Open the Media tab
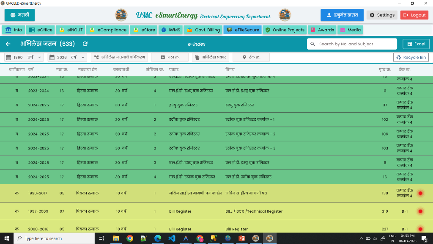Screen dimensions: 433x244 pyautogui.click(x=350, y=30)
